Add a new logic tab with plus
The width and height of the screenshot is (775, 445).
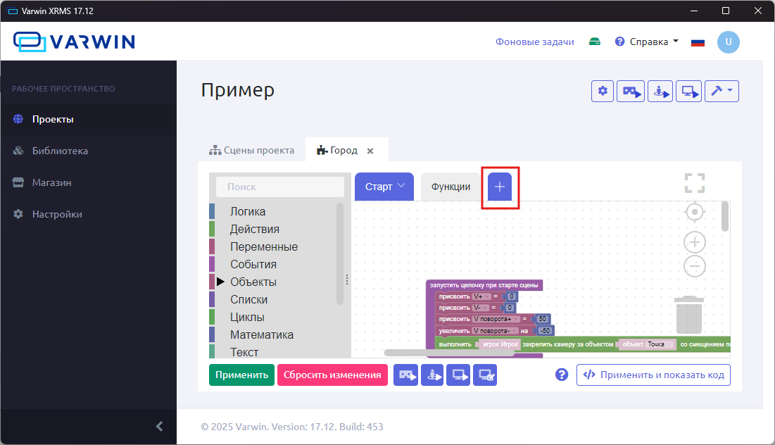coord(500,187)
